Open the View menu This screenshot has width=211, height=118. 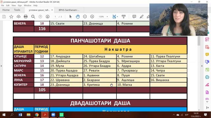click(x=14, y=6)
